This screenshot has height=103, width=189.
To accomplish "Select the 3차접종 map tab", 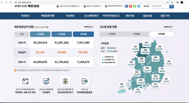I will coord(162,34).
